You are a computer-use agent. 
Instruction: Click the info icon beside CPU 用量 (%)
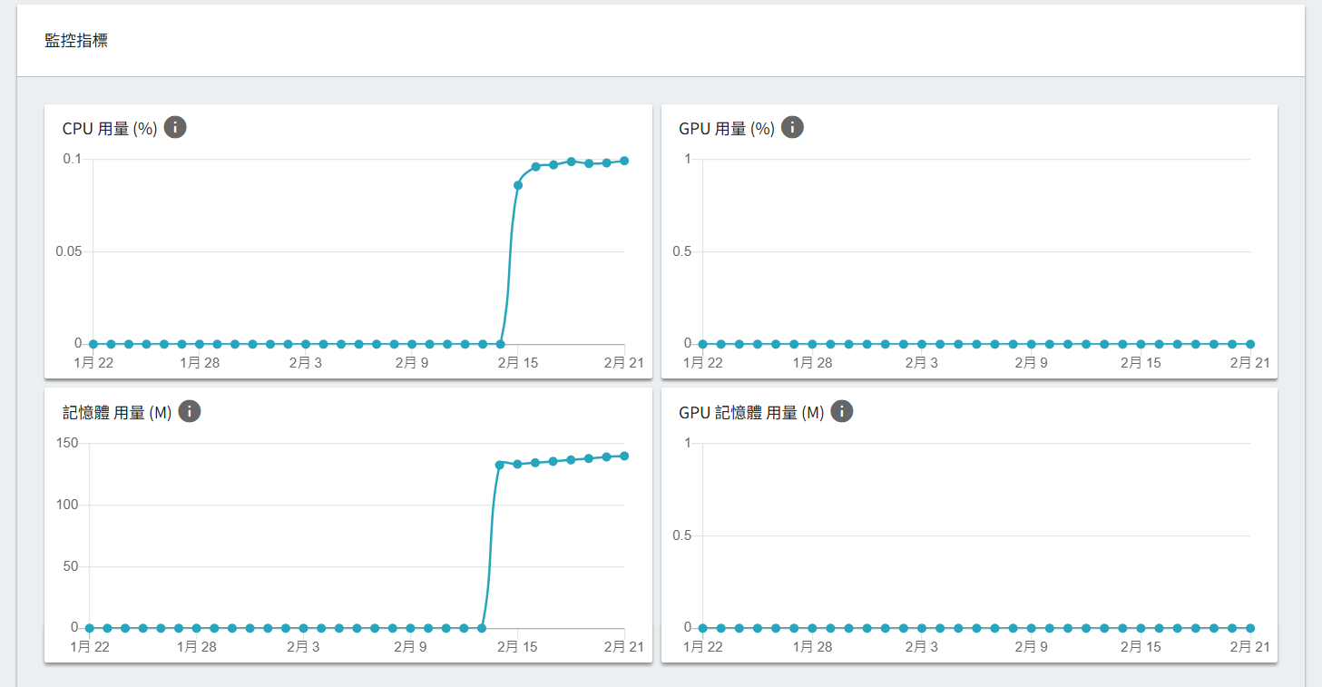point(175,127)
